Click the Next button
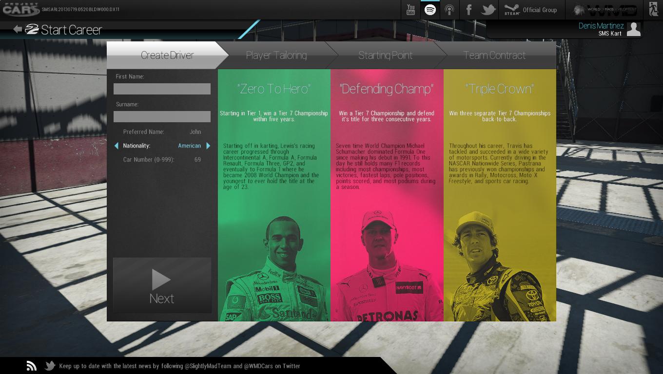This screenshot has height=374, width=663. tap(162, 285)
